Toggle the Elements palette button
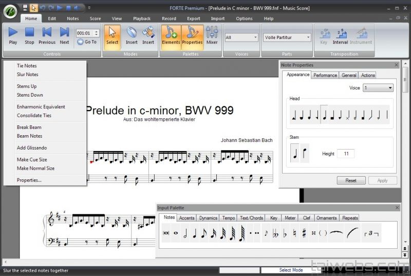This screenshot has height=276, width=411. [171, 35]
